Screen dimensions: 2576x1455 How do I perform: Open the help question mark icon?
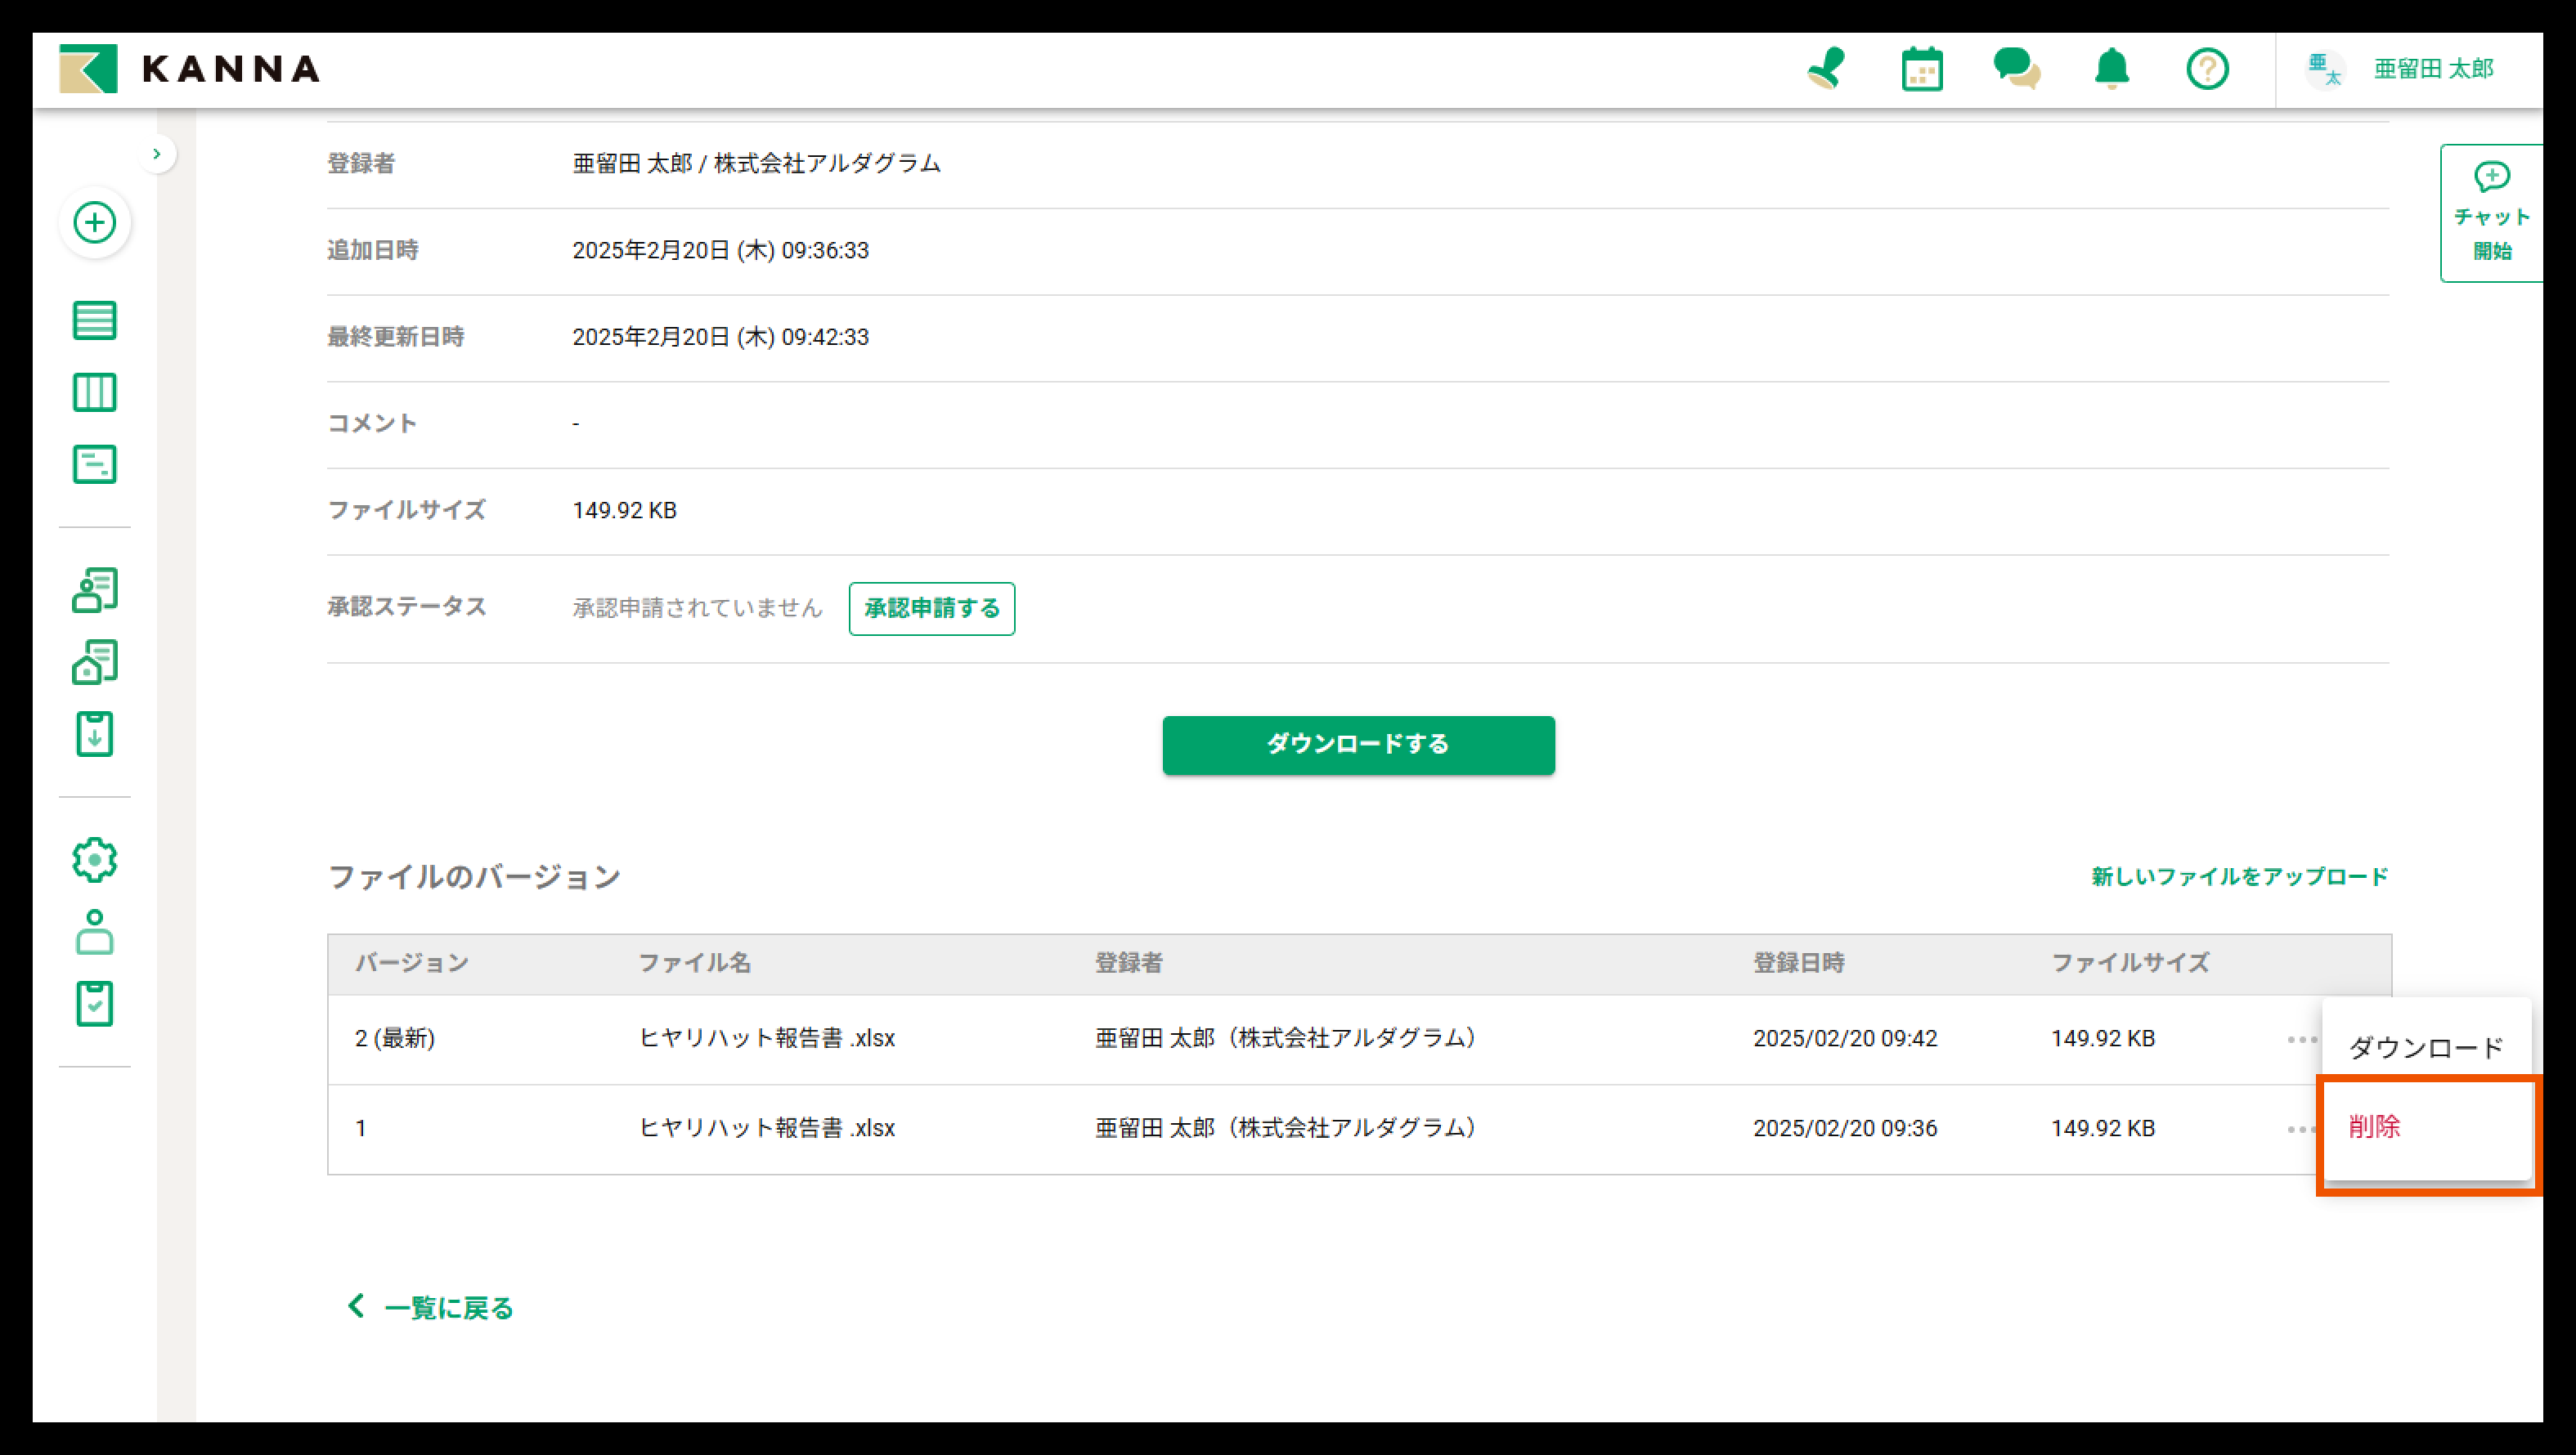[x=2207, y=69]
